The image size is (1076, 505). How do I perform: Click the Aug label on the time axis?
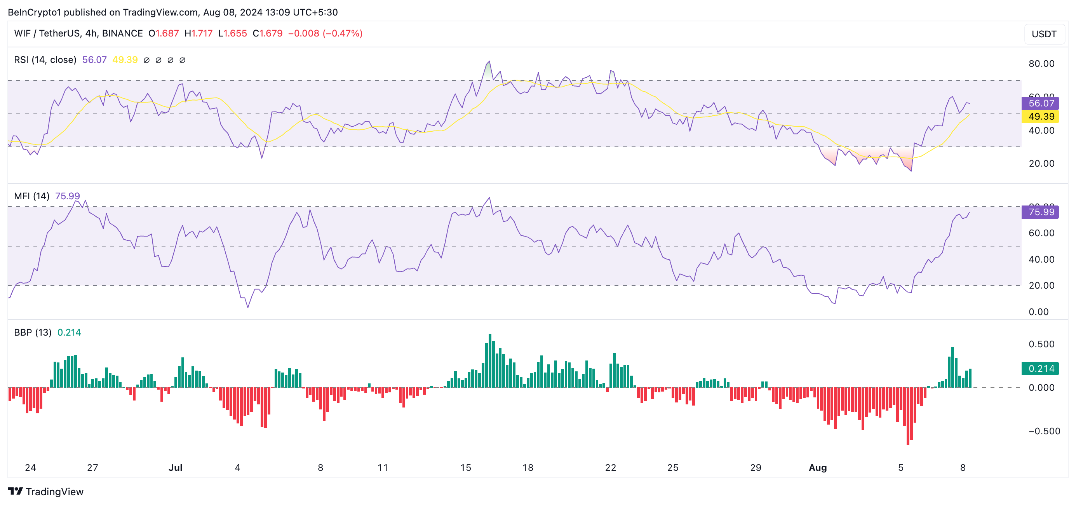tap(817, 467)
